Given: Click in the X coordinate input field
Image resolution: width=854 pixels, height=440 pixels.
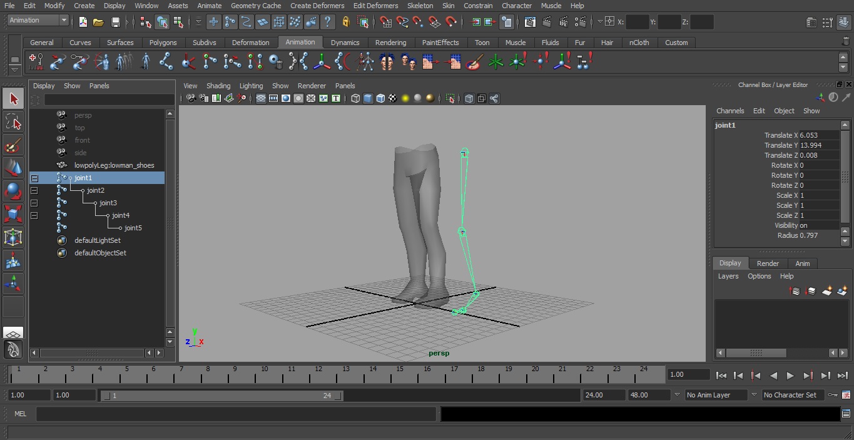Looking at the screenshot, I should point(637,22).
